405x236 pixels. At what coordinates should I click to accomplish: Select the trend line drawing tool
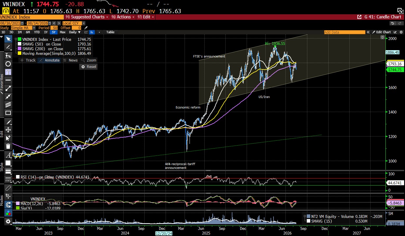pyautogui.click(x=8, y=47)
